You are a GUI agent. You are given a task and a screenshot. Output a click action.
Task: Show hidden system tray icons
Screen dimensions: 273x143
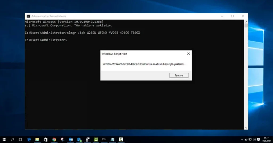242,140
